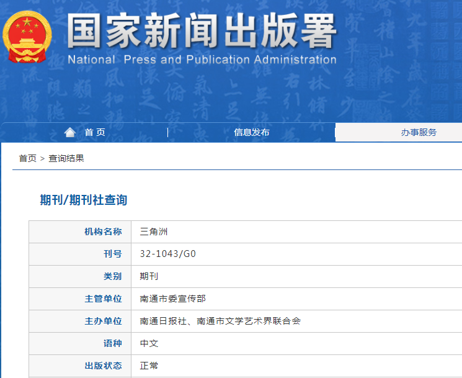Screen dimensions: 462x378
Task: Click the publication number 32-1043/G0
Action: 168,254
